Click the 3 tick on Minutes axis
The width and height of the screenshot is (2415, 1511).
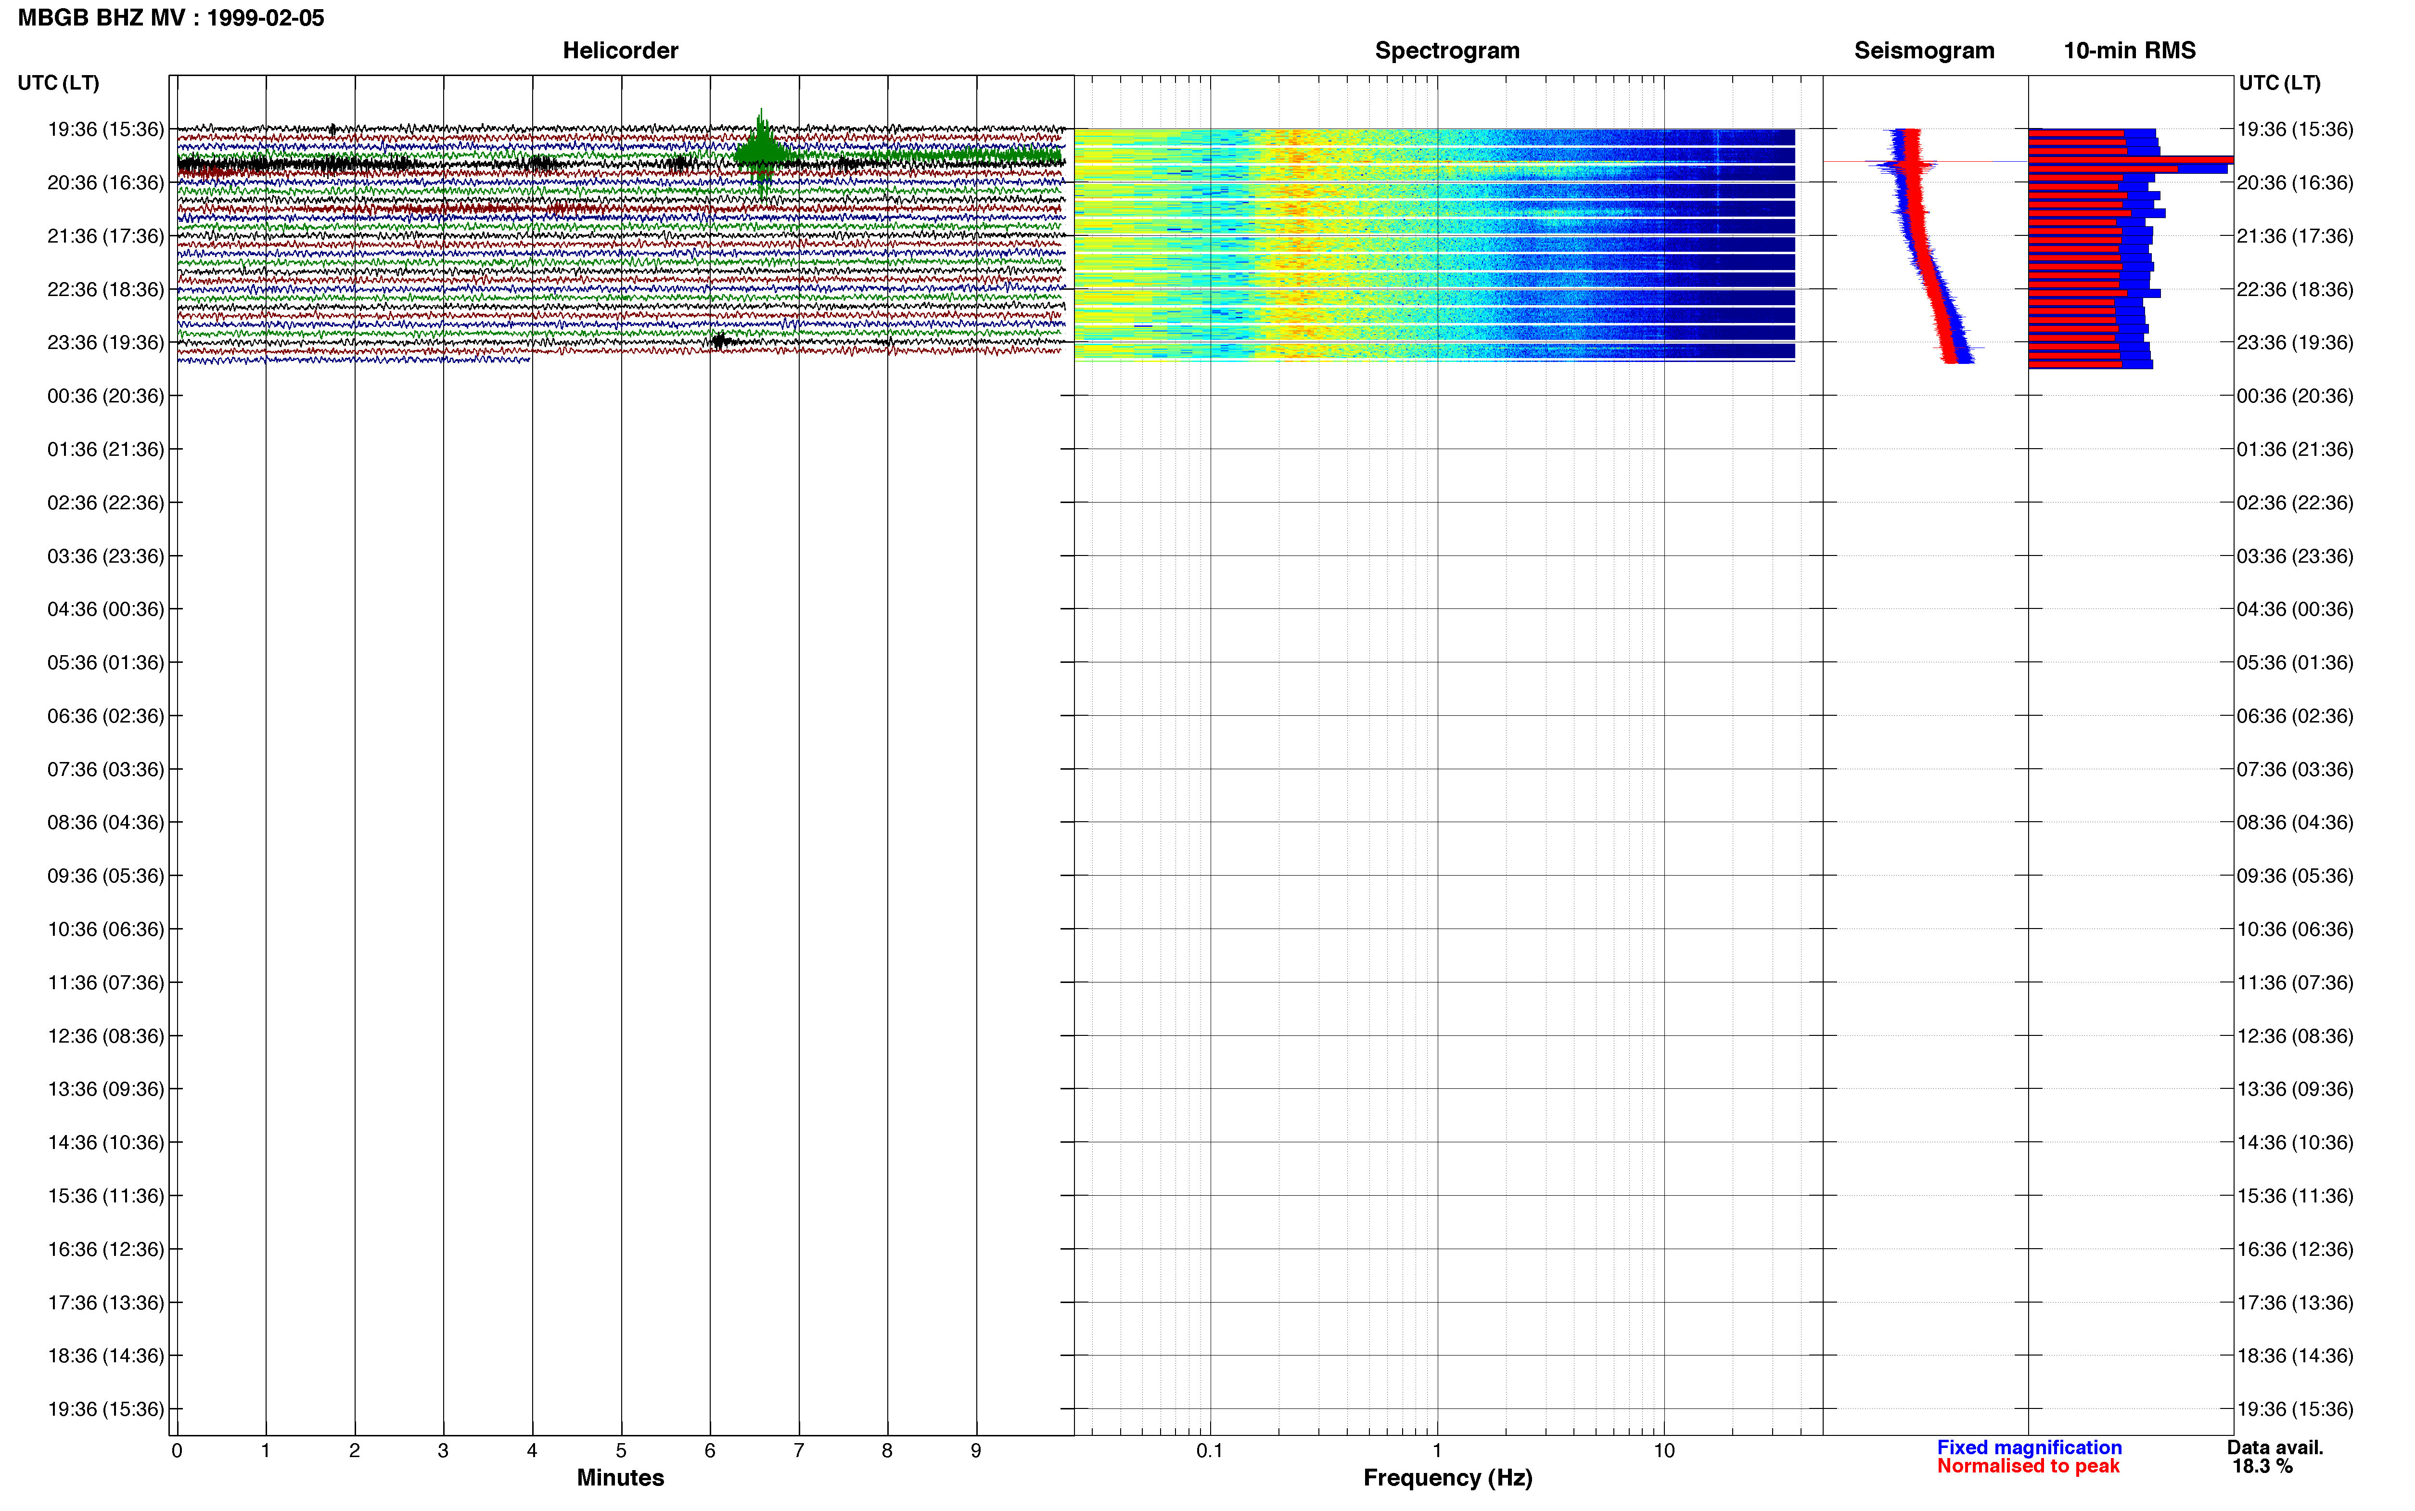click(x=444, y=1451)
